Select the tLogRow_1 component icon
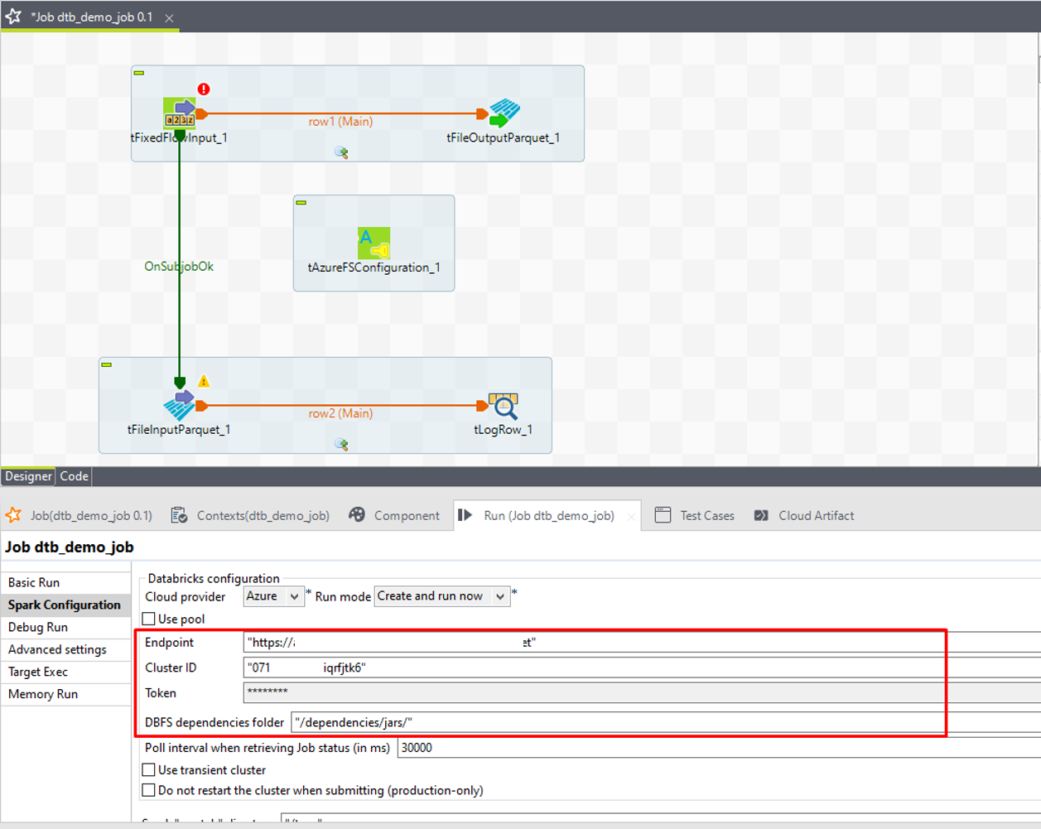The width and height of the screenshot is (1041, 829). coord(504,405)
